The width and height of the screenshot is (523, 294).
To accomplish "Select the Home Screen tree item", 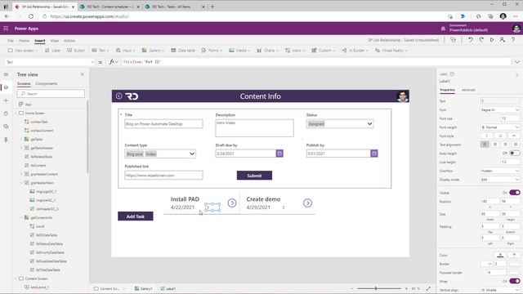I will 34,113.
